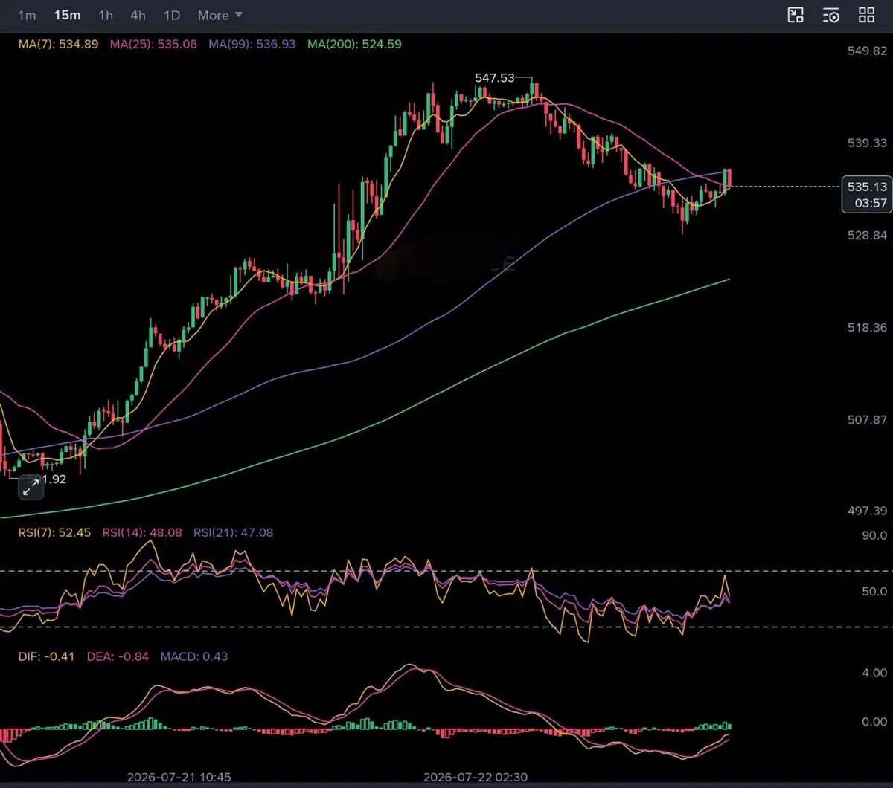This screenshot has height=788, width=893.
Task: Click the MA(7) indicator label
Action: tap(59, 44)
